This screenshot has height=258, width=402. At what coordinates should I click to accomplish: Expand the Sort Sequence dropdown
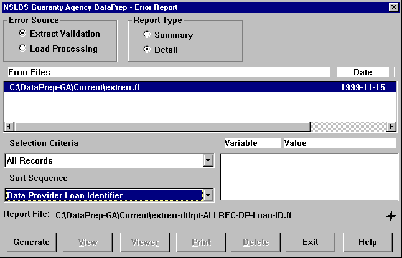pos(208,196)
